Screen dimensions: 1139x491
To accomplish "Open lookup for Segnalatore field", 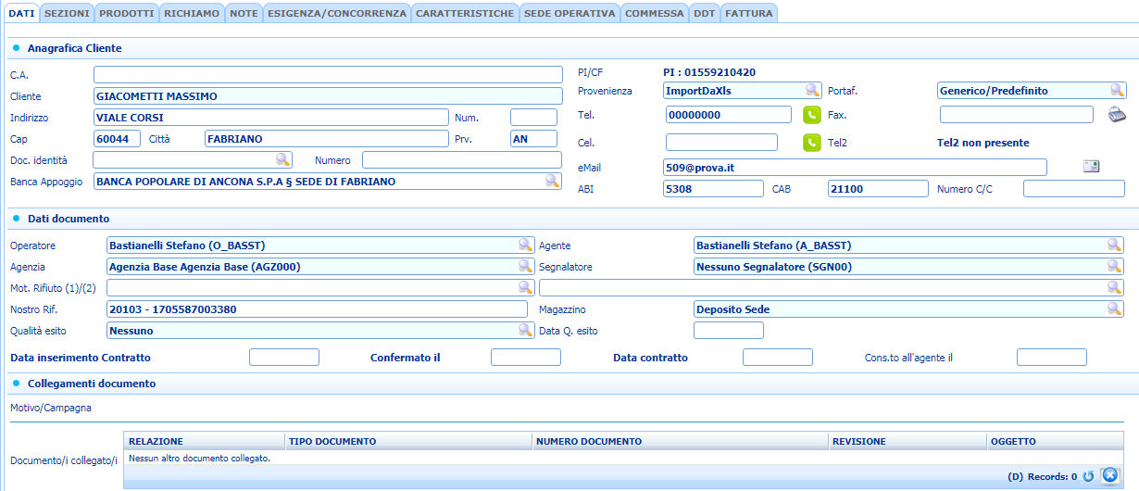I will tap(1115, 267).
